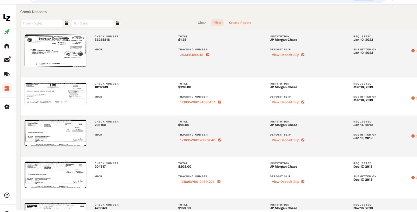View Deposit Slip for $208.00 check
The image size is (417, 212).
(x=285, y=182)
